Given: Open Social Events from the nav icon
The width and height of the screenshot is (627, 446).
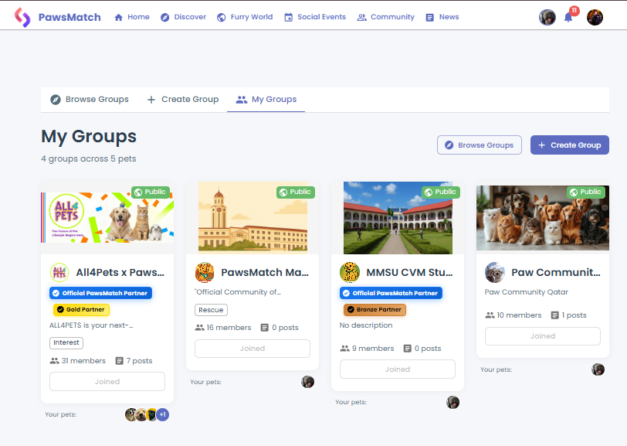Looking at the screenshot, I should pyautogui.click(x=289, y=16).
